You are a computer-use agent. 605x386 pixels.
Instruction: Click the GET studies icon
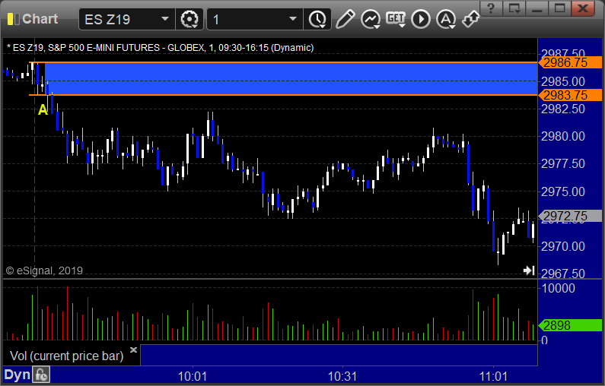tap(396, 19)
